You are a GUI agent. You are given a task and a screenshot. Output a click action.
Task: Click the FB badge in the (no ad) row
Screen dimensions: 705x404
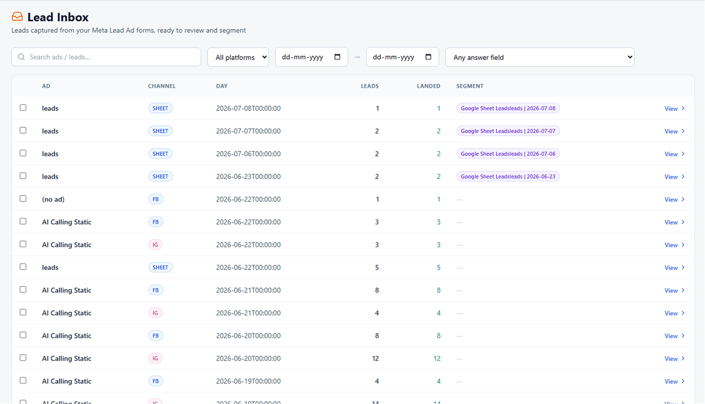pos(156,199)
